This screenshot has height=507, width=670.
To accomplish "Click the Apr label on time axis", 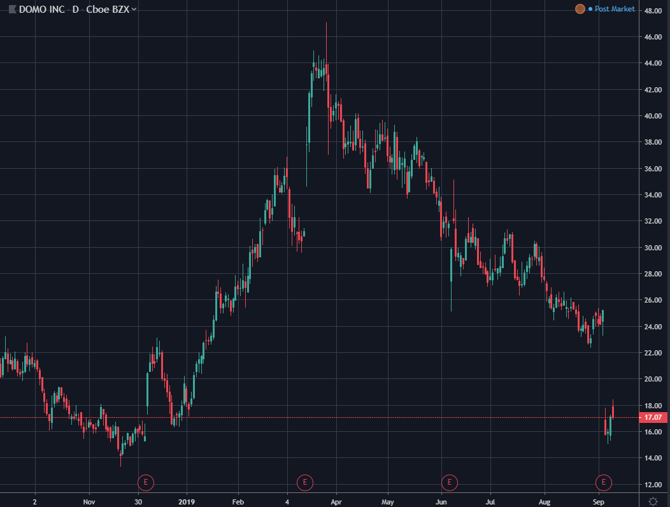I will coord(336,501).
